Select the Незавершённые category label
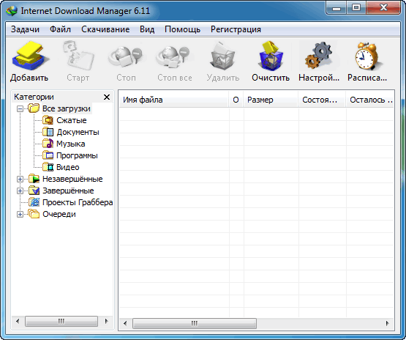Image resolution: width=406 pixels, height=340 pixels. pos(72,179)
